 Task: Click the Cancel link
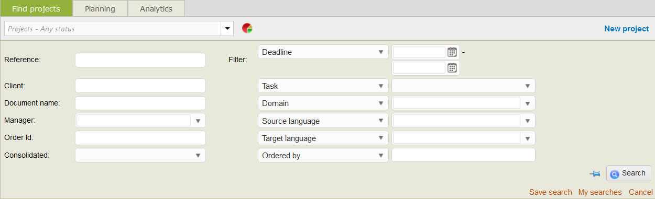coord(641,192)
